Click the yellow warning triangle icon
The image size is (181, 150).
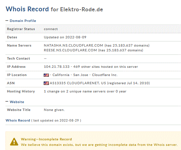14,142
